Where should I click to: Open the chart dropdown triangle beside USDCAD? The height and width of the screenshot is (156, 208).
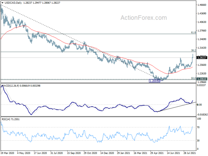point(2,3)
